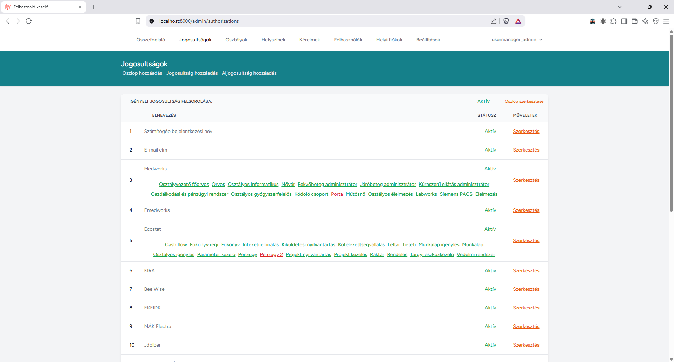Bookmark this page with the bookmark icon
Viewport: 674px width, 362px height.
138,21
